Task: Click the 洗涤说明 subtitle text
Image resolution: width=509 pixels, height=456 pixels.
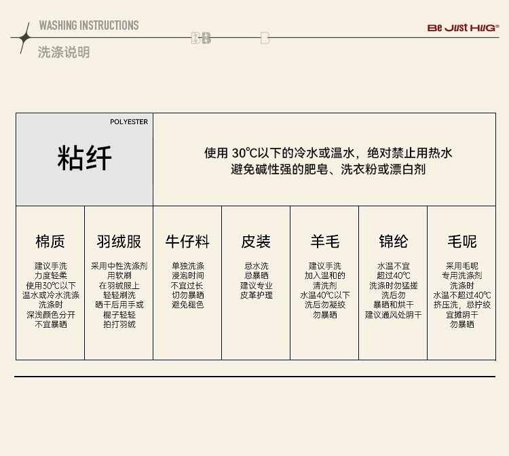Action: [64, 52]
